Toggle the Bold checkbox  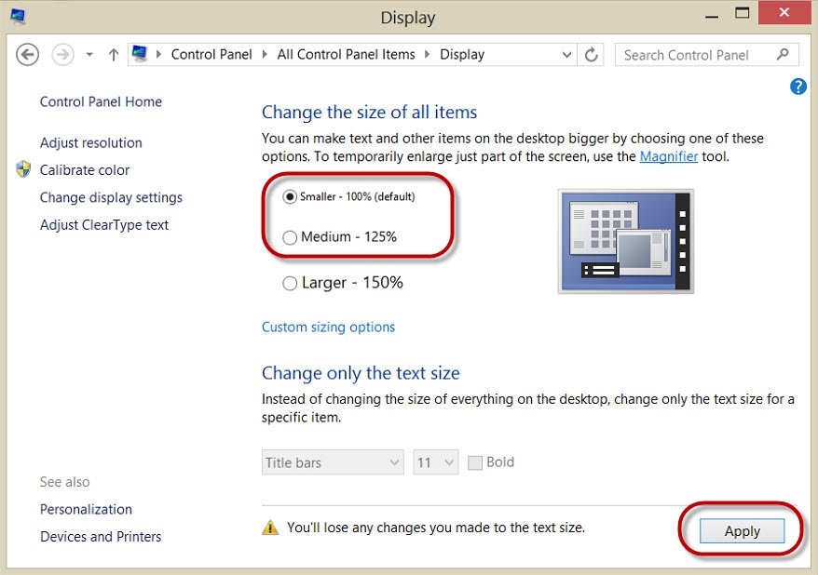(x=475, y=462)
